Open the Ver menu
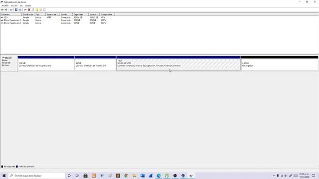The height and width of the screenshot is (179, 319). click(x=21, y=5)
